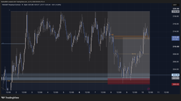Click the open value O212.96 in the header
The height and width of the screenshot is (101, 181).
(31, 5)
